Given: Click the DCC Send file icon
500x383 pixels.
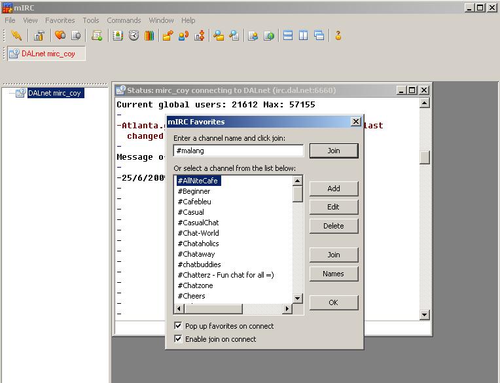Looking at the screenshot, I should pyautogui.click(x=168, y=35).
